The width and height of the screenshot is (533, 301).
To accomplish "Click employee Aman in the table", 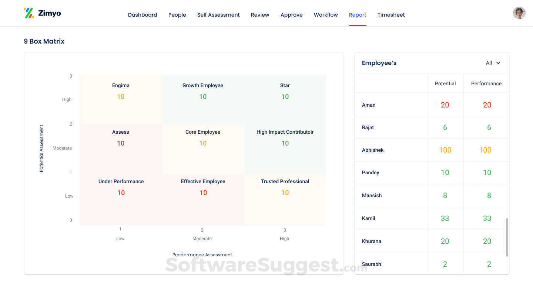I will pyautogui.click(x=369, y=105).
